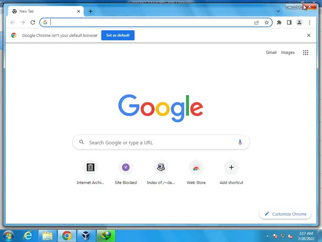Image resolution: width=322 pixels, height=242 pixels.
Task: Click the Google G icon in address bar
Action: click(45, 22)
